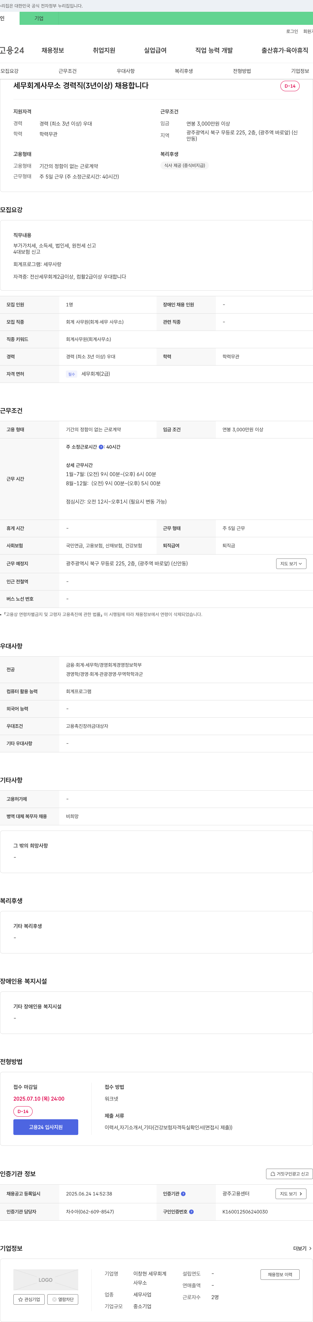Block viewing with 열람차단 button

tap(62, 1299)
